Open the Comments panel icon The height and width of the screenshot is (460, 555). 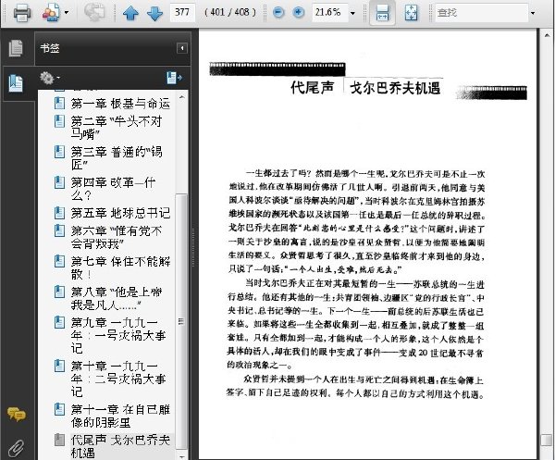point(16,414)
